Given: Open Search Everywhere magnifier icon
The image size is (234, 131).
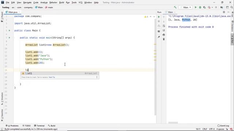Looking at the screenshot, I should [232, 7].
